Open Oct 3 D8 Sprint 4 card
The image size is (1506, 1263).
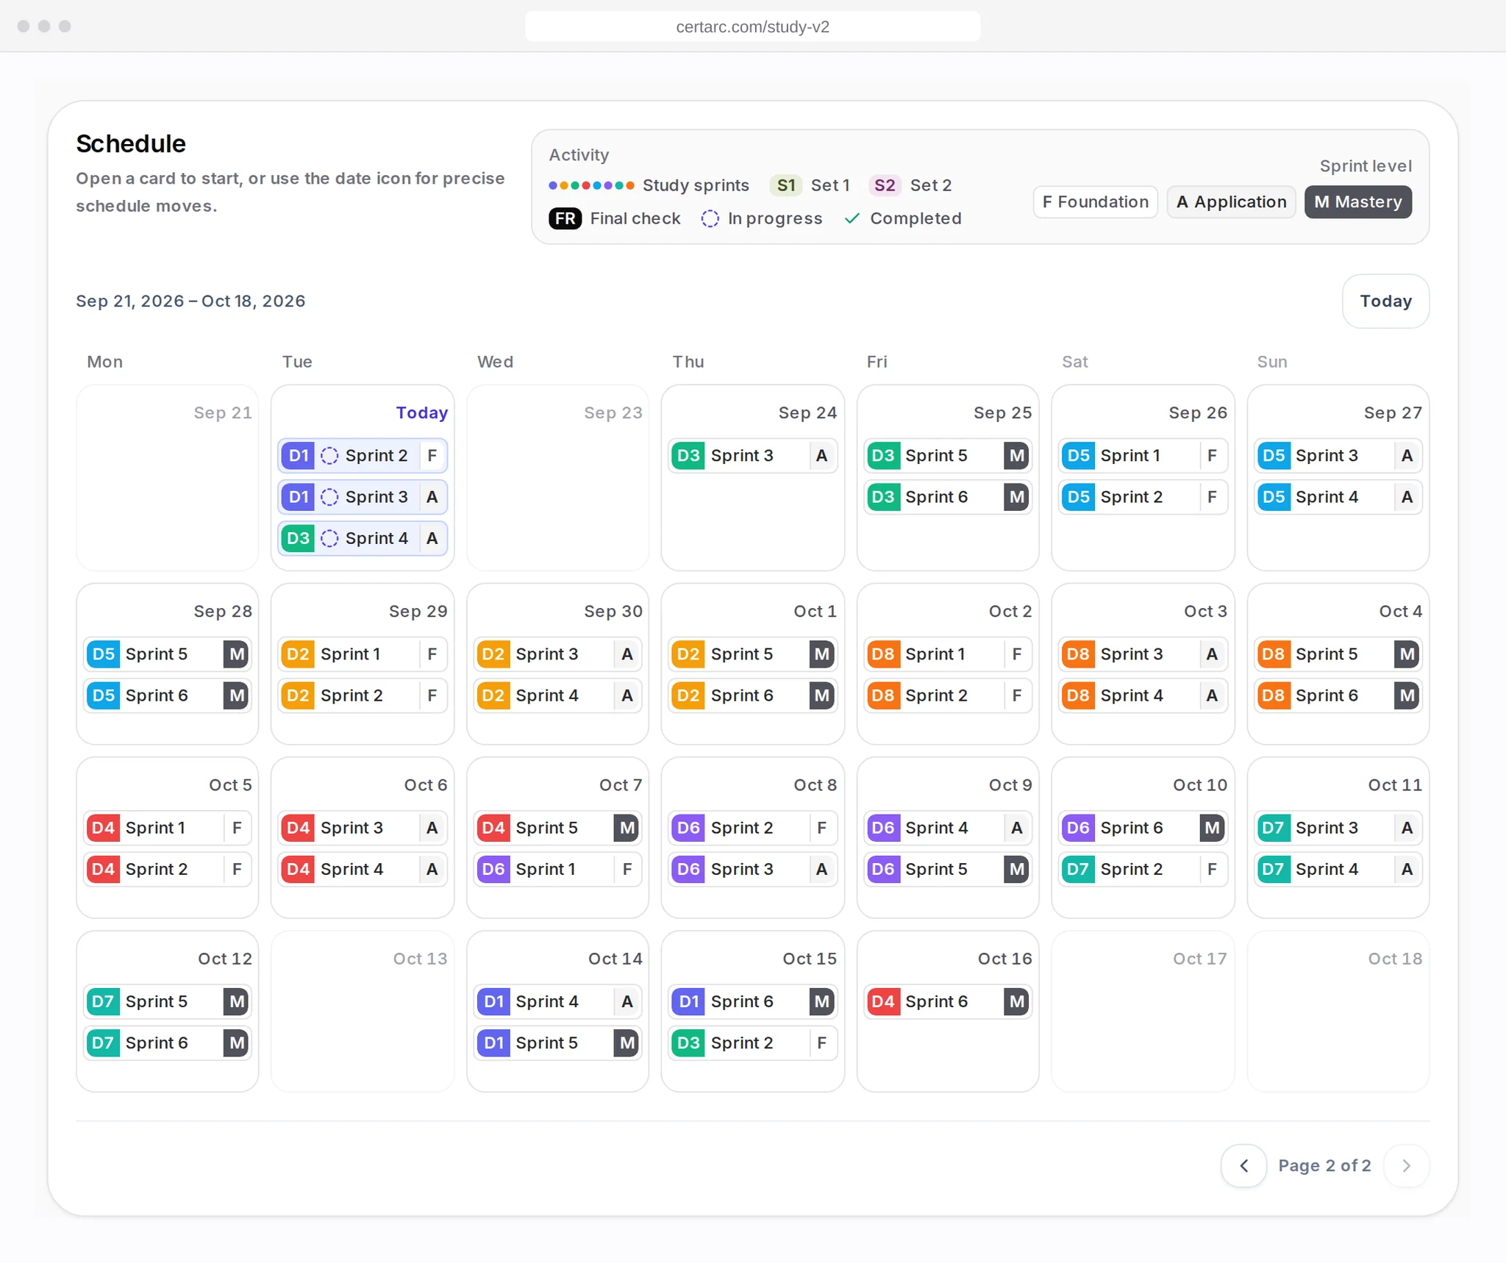1143,695
